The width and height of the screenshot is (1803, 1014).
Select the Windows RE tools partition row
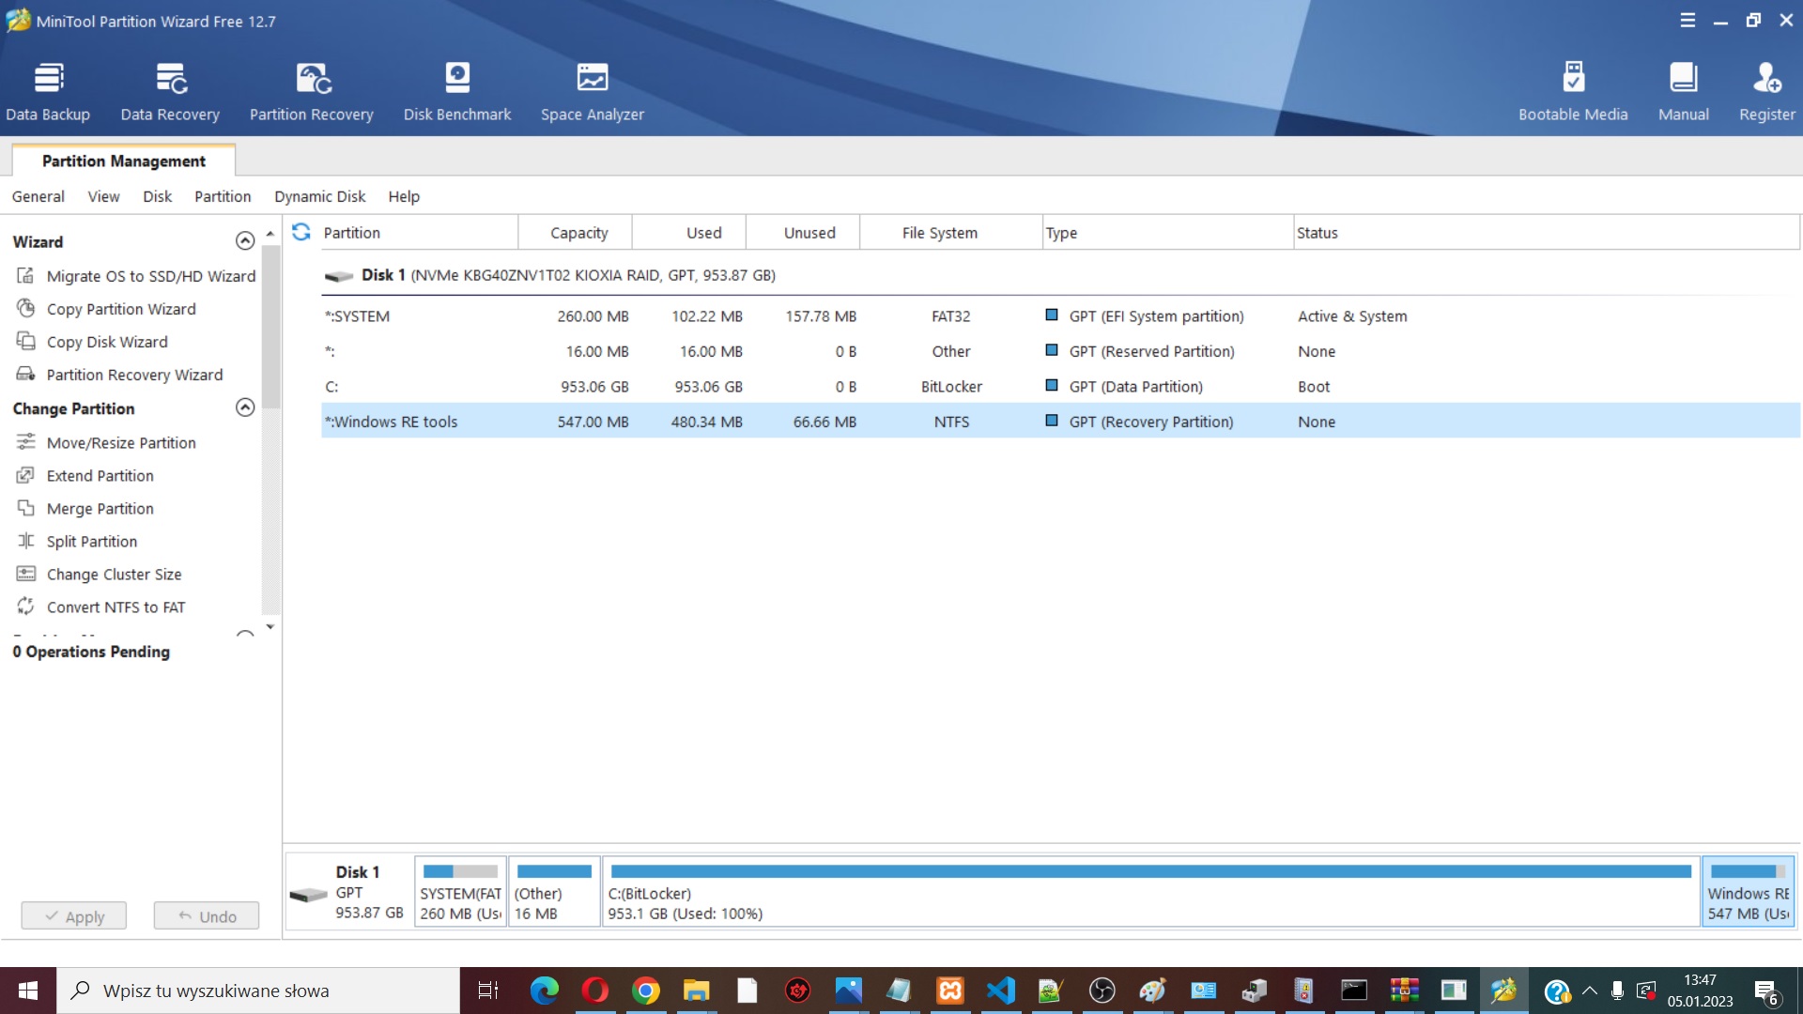tap(1060, 422)
